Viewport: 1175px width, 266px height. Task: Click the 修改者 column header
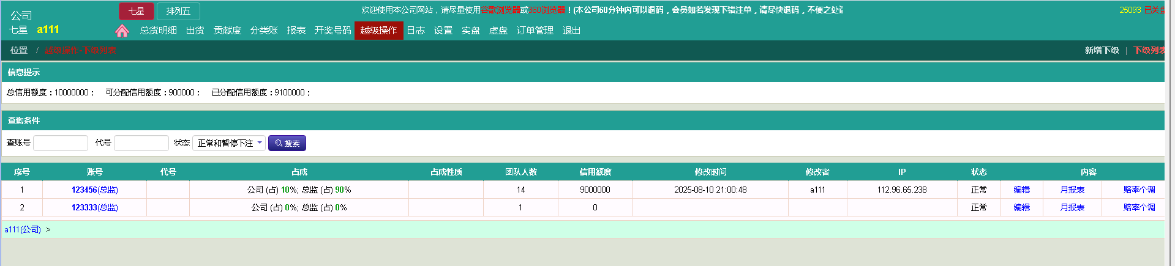coord(818,172)
